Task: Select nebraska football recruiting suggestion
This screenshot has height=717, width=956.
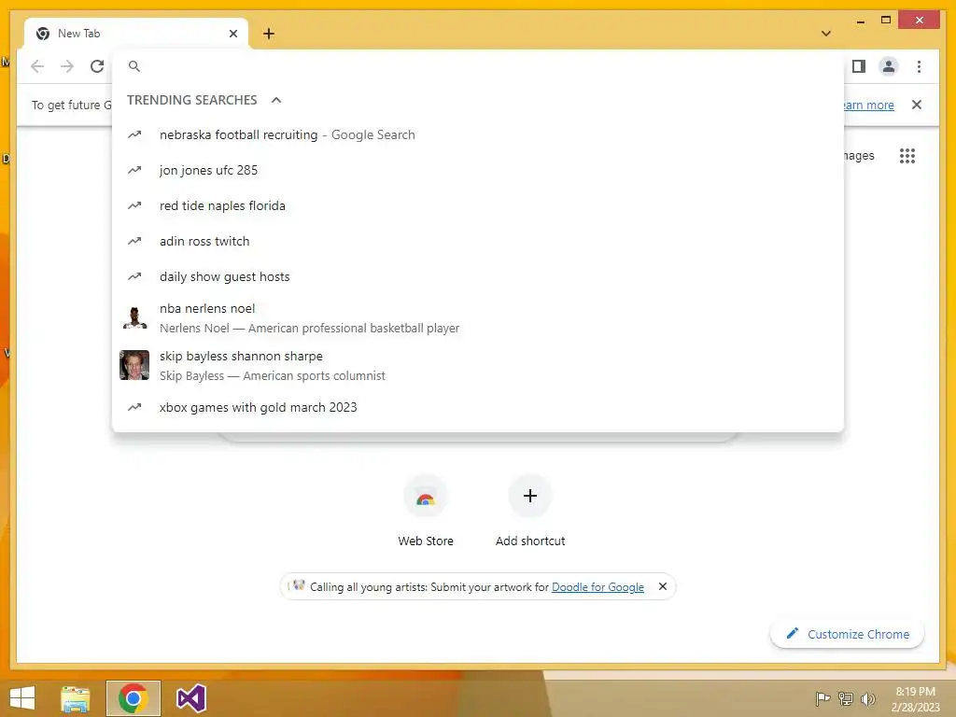Action: tap(478, 134)
